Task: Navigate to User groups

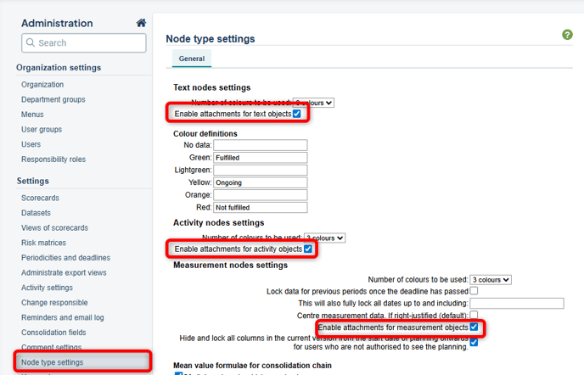Action: [42, 129]
